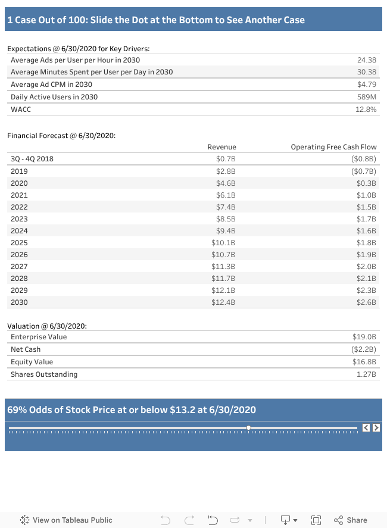Click the Revert view icon
Viewport: 387px width, 528px height.
click(x=213, y=520)
